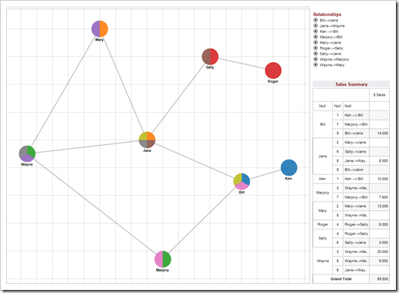Click the Sales Summary table title
Screen dimensions: 399x293
click(x=351, y=84)
